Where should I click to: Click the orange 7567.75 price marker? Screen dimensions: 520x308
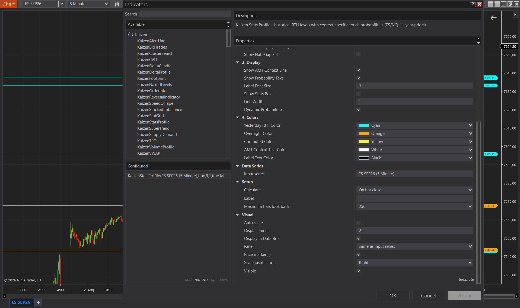(x=490, y=206)
